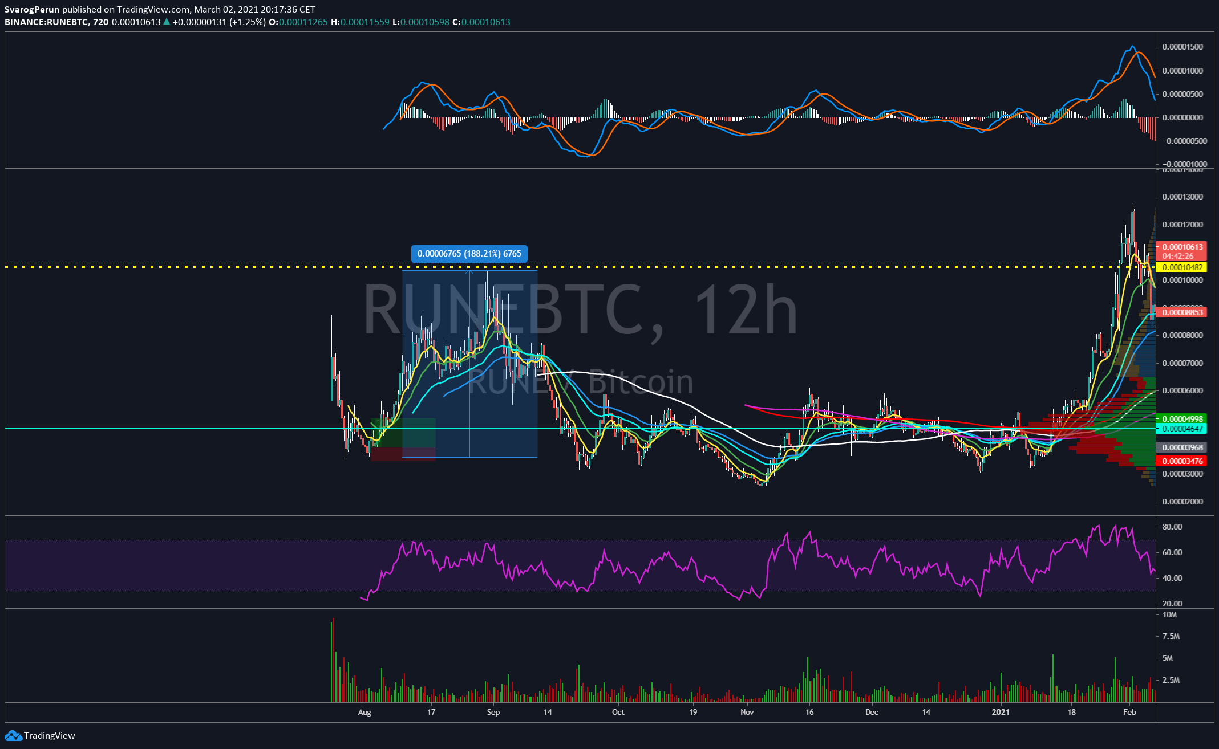Click the 80.00 RSI axis label
This screenshot has height=749, width=1219.
pos(1172,527)
